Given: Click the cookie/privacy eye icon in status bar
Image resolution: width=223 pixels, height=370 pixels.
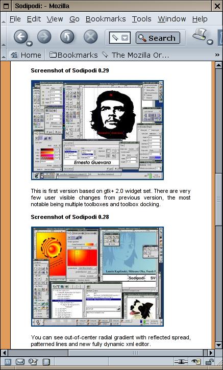Looking at the screenshot, I should [x=195, y=362].
